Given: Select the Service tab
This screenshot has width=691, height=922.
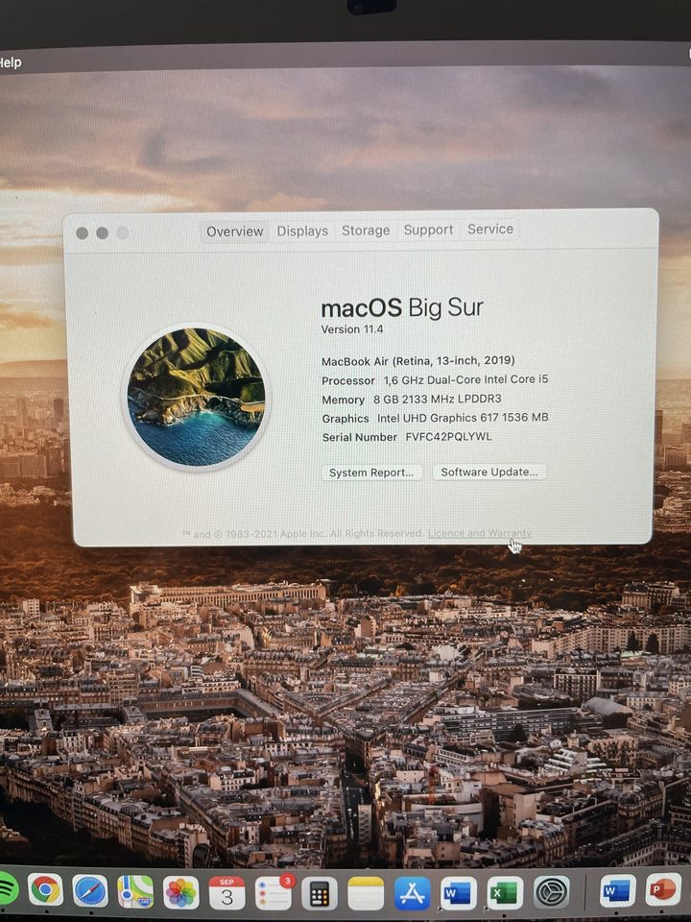Looking at the screenshot, I should pyautogui.click(x=490, y=229).
